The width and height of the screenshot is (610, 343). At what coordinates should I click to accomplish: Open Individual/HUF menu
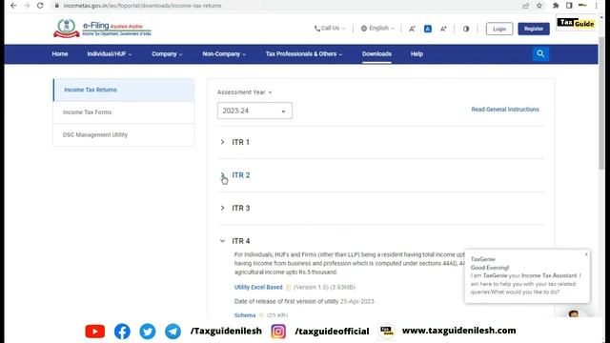coord(110,54)
